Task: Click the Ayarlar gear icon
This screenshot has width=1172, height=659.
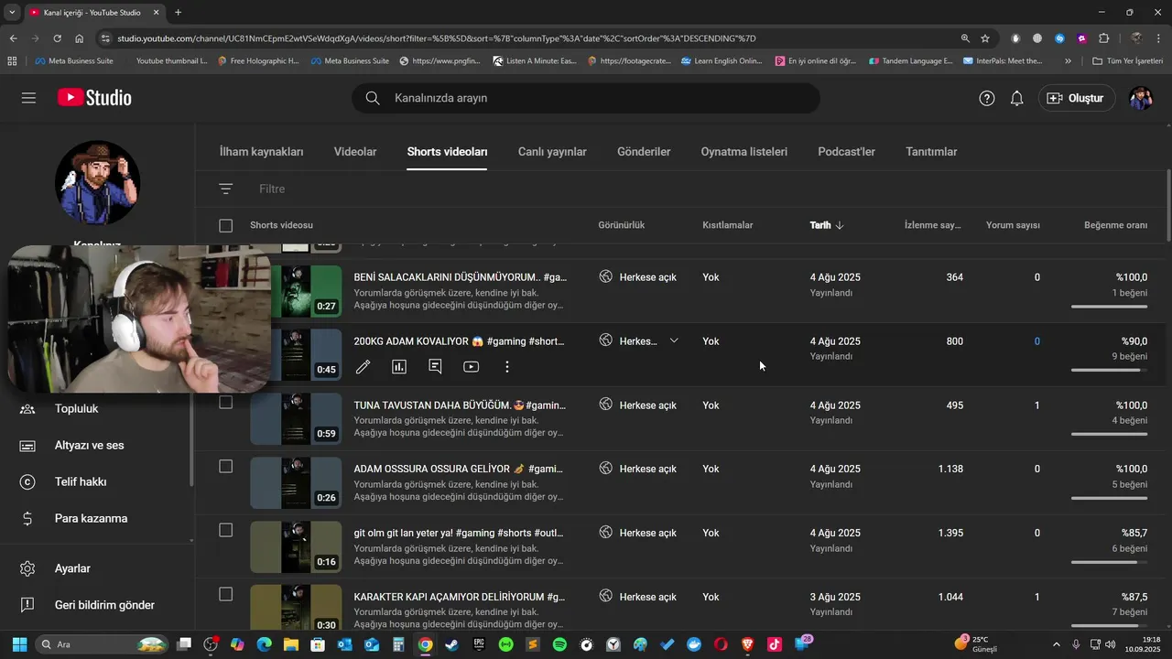Action: tap(27, 568)
